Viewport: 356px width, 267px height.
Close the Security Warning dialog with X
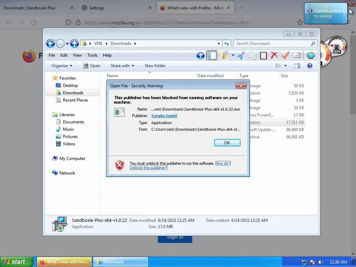(241, 86)
